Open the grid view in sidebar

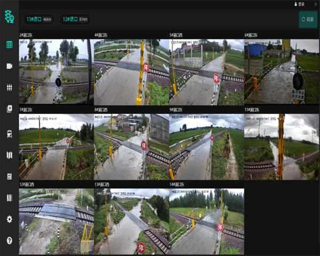click(9, 44)
